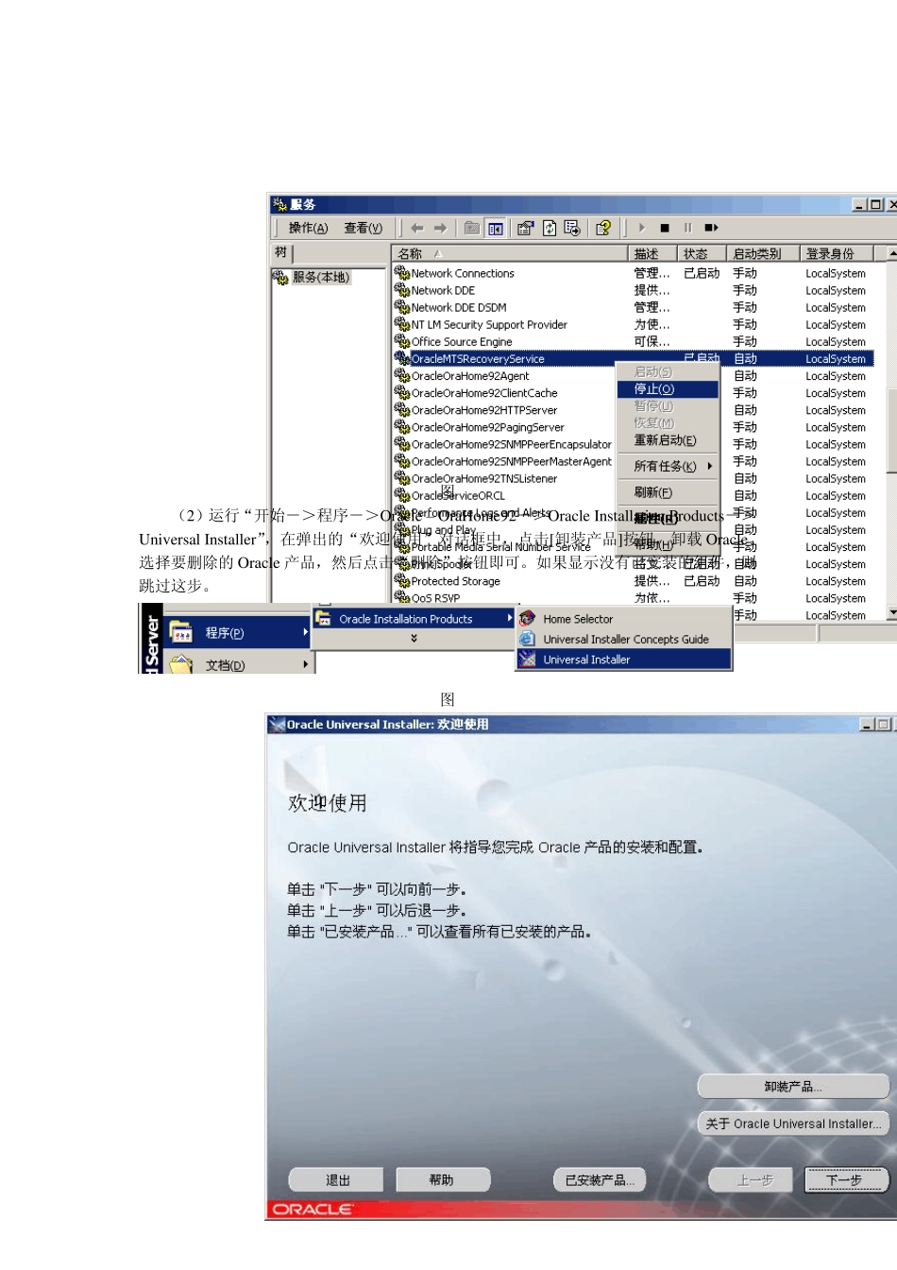This screenshot has height=1270, width=897.
Task: Open Universal Installer Concepts Guide entry
Action: point(623,639)
